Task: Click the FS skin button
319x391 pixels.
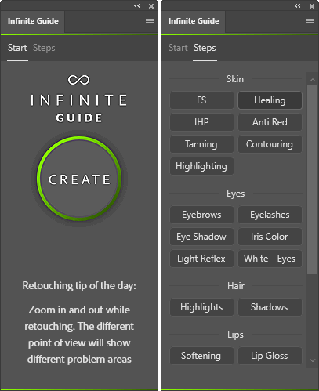Action: coord(201,100)
